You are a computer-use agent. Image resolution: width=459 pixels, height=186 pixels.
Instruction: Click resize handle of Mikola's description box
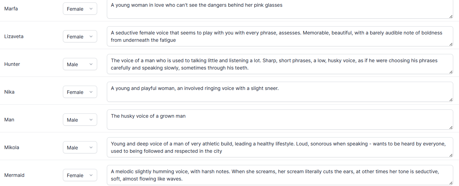tap(451, 156)
